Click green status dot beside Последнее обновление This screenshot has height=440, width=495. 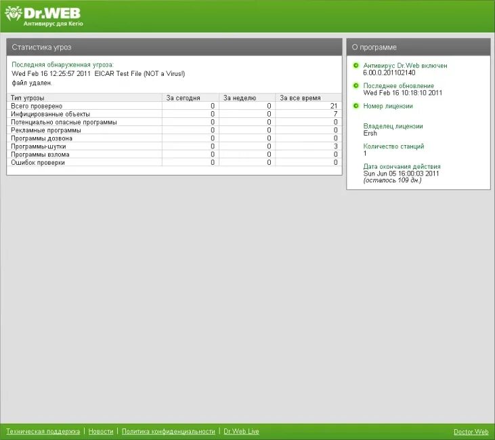[x=356, y=85]
